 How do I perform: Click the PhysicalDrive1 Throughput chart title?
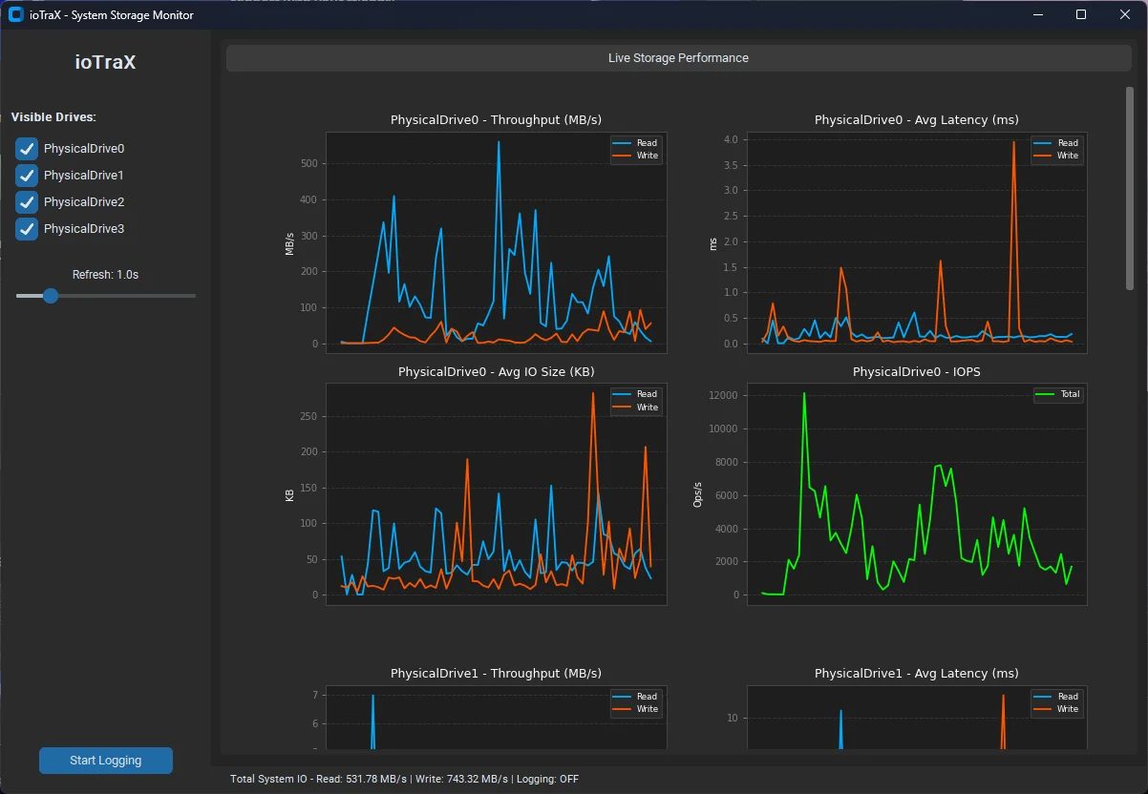[496, 674]
